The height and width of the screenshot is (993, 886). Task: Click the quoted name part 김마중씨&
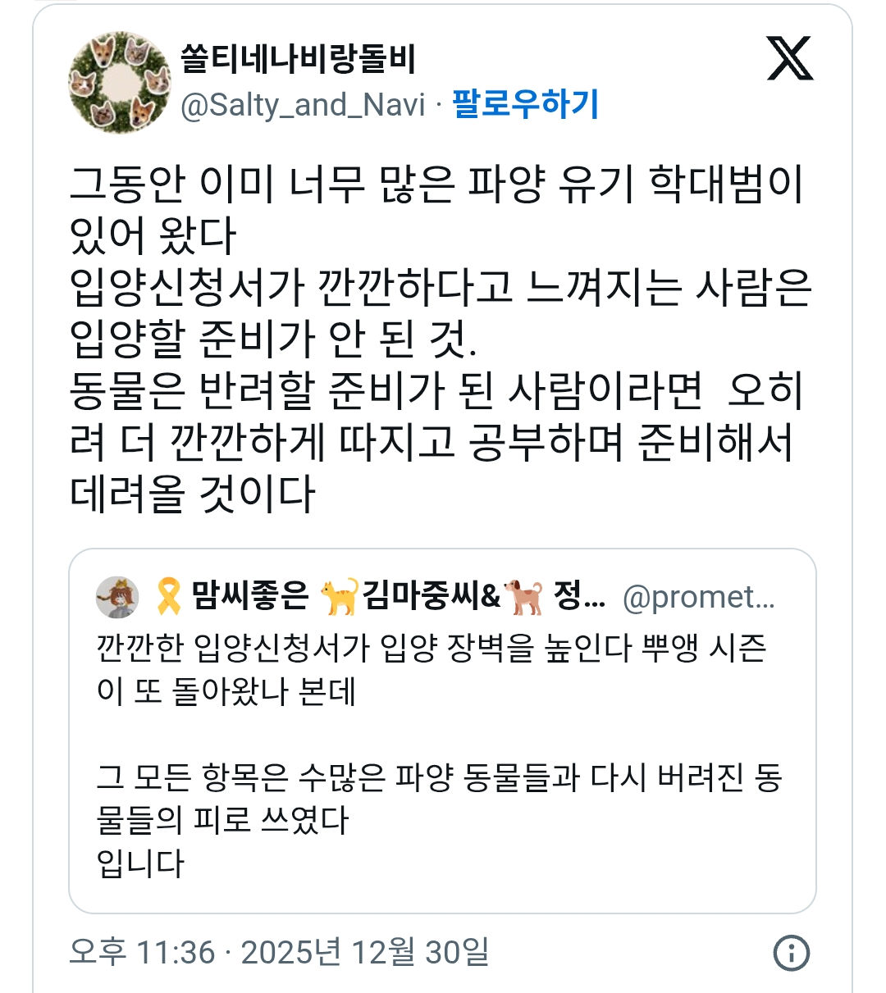tap(432, 596)
